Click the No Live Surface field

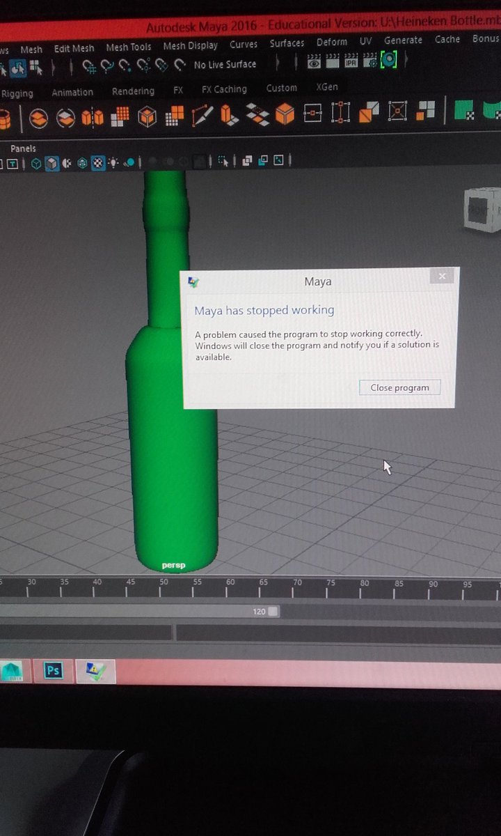pos(225,64)
